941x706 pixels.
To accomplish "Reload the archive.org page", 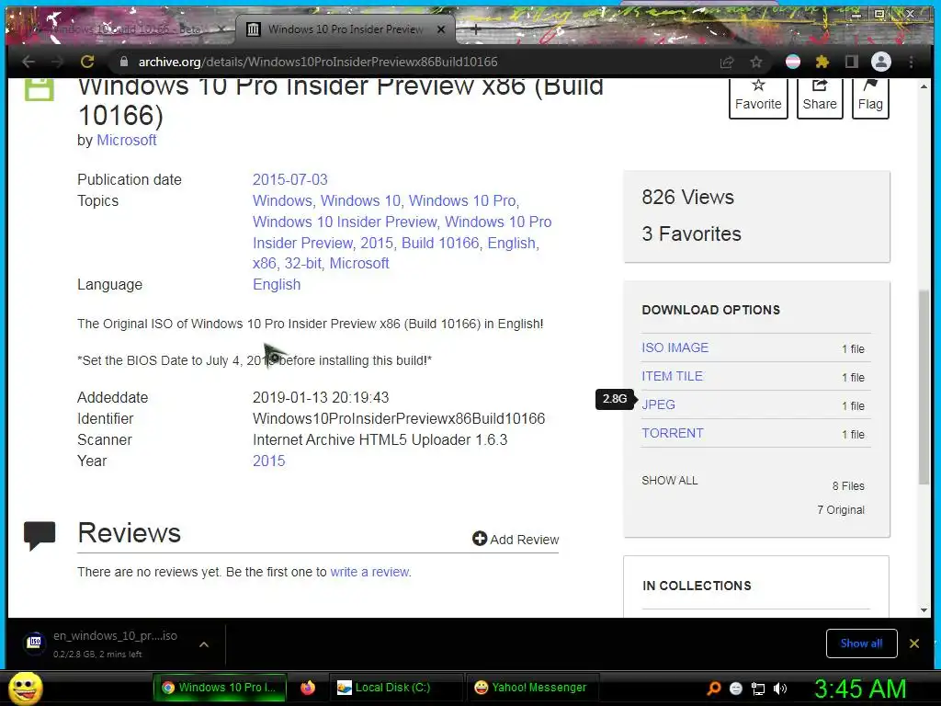I will (x=87, y=62).
